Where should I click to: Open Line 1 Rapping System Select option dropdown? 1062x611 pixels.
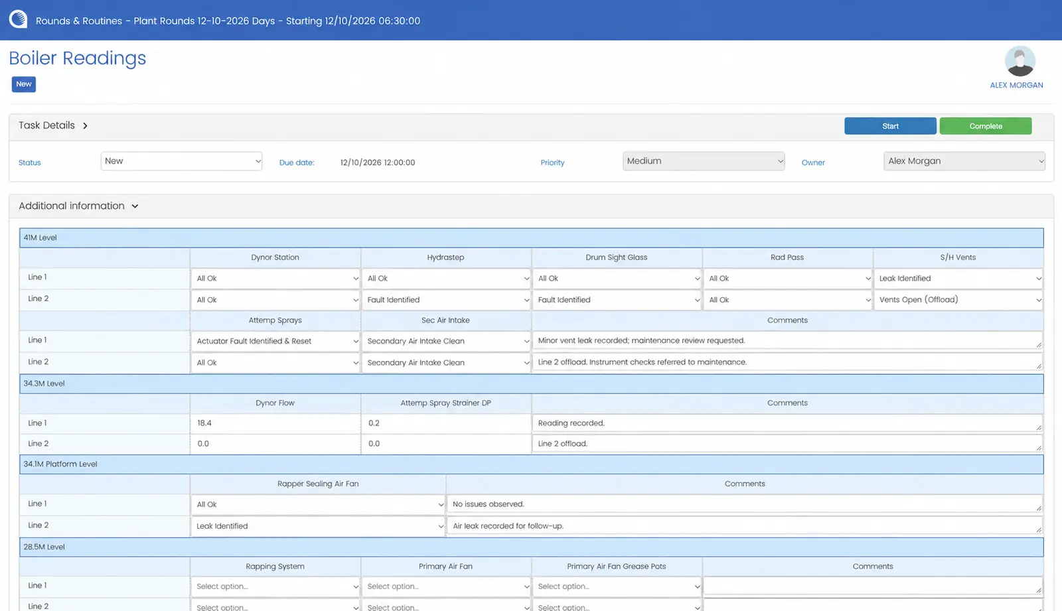[x=275, y=586]
